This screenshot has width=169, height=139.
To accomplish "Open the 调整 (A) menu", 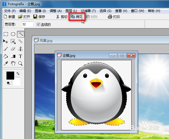I will (x=55, y=11).
